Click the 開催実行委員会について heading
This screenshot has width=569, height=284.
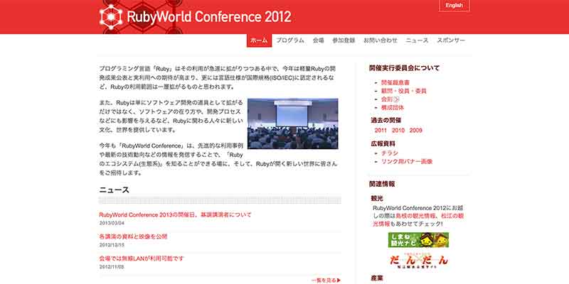pyautogui.click(x=404, y=67)
